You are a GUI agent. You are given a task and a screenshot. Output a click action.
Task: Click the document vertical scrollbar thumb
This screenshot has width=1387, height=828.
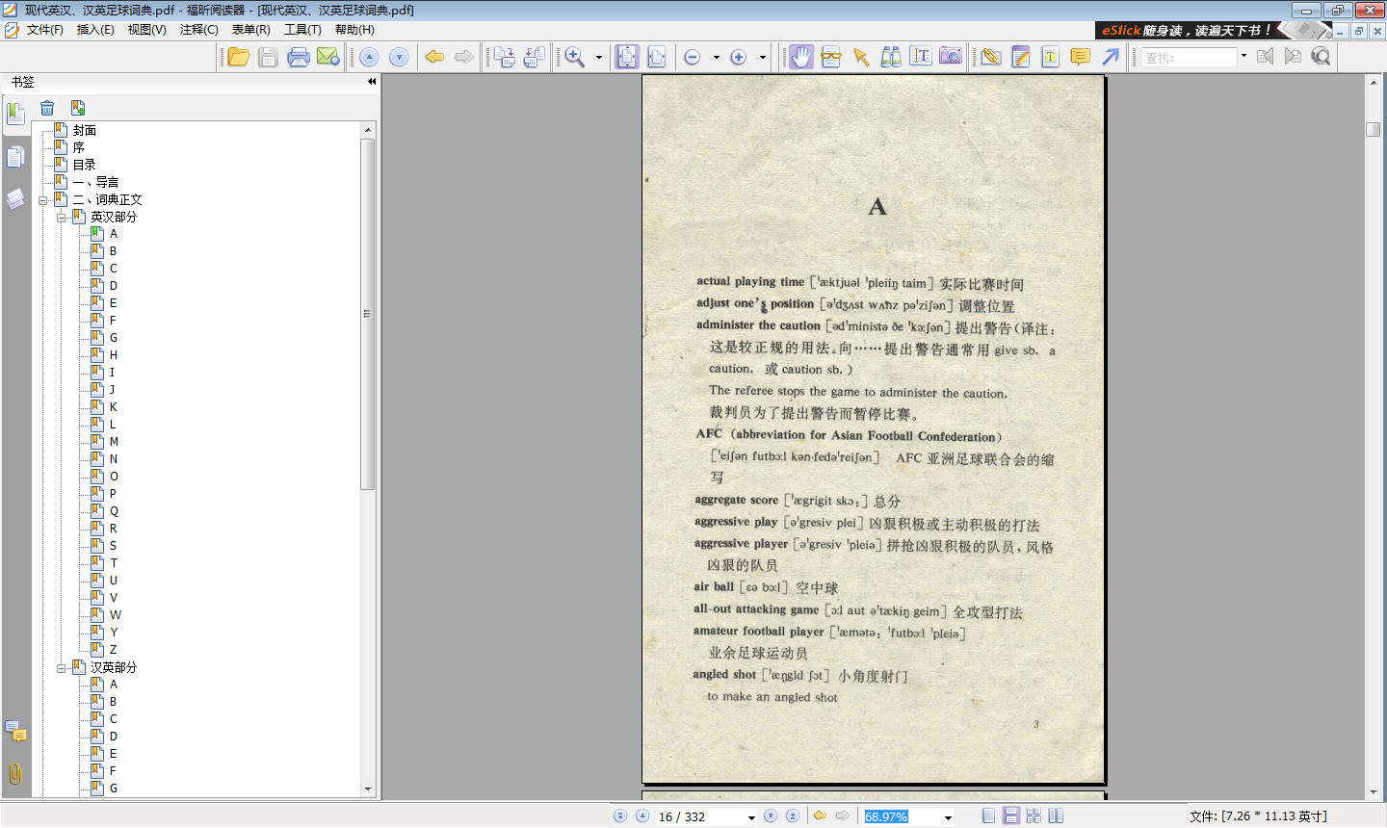pos(1374,129)
